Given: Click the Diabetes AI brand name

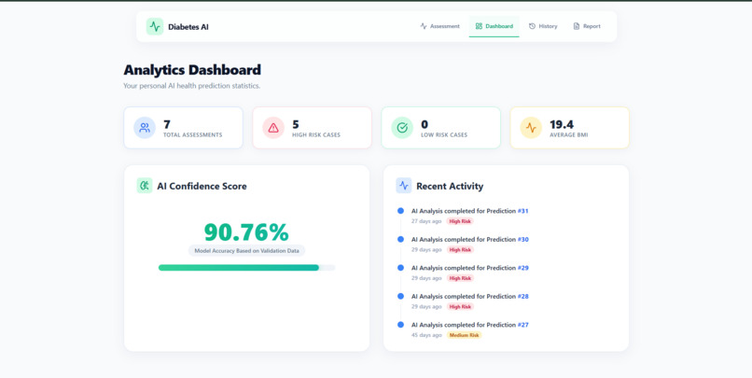Looking at the screenshot, I should pyautogui.click(x=188, y=27).
